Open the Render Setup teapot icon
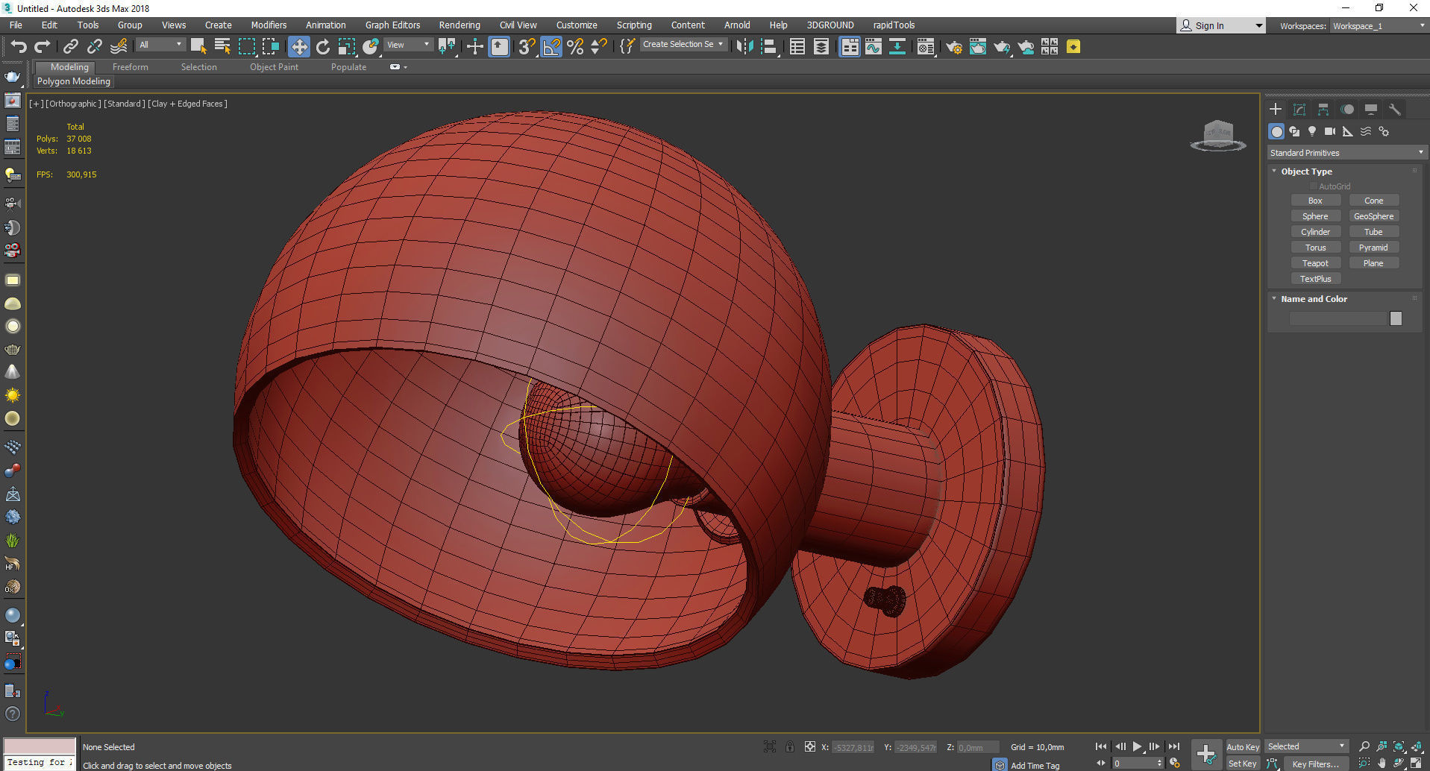The image size is (1430, 771). click(953, 47)
